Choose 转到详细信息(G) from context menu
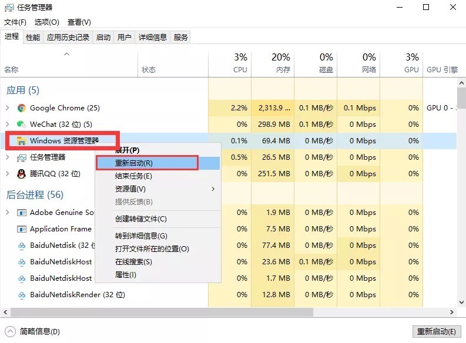Image resolution: width=466 pixels, height=343 pixels. click(158, 236)
